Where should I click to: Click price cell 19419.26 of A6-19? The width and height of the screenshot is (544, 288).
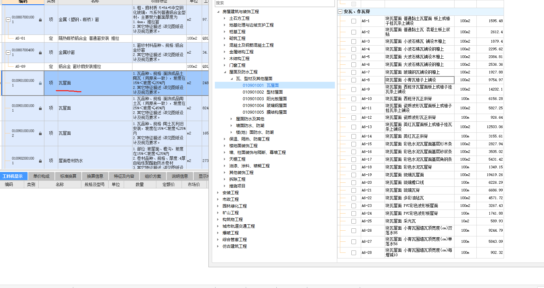[x=490, y=175]
